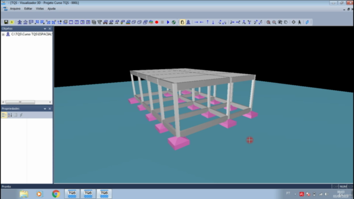Click the Save floppy disk toolbar icon
This screenshot has width=354, height=199.
[x=6, y=22]
